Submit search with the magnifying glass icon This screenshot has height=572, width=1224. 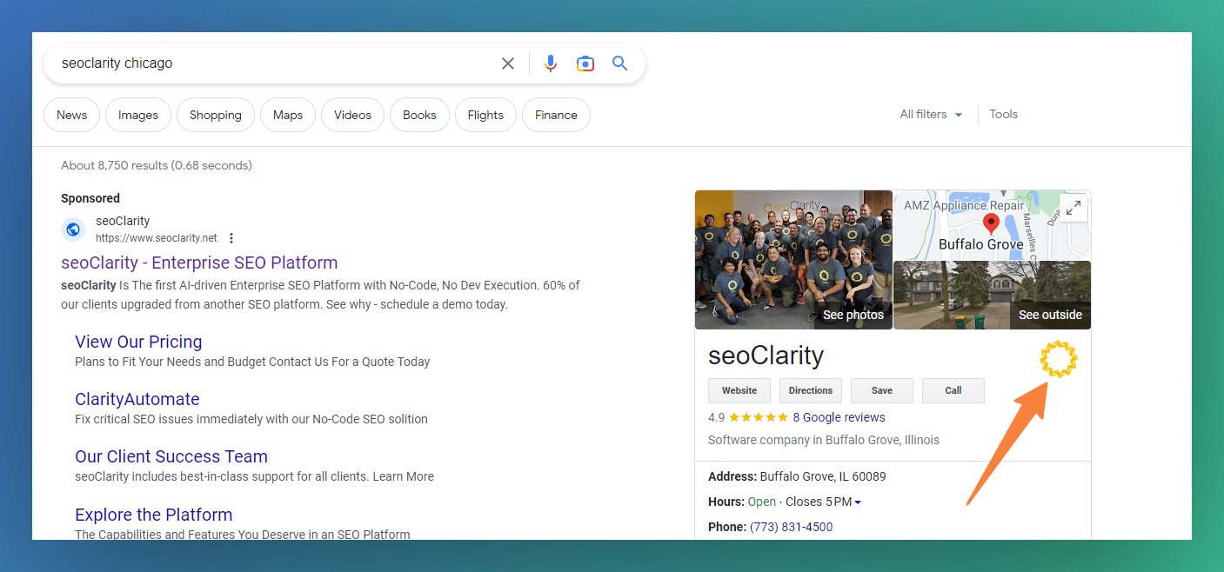pos(619,63)
